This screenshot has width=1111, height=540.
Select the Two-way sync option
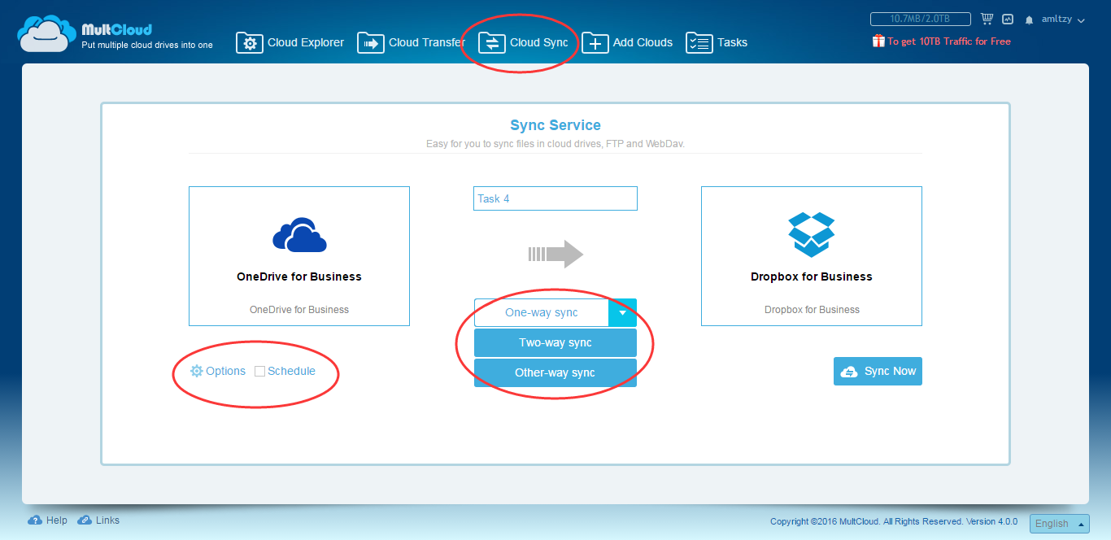pos(555,342)
